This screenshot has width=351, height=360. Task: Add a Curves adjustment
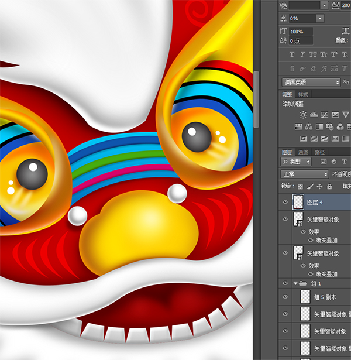(325, 115)
